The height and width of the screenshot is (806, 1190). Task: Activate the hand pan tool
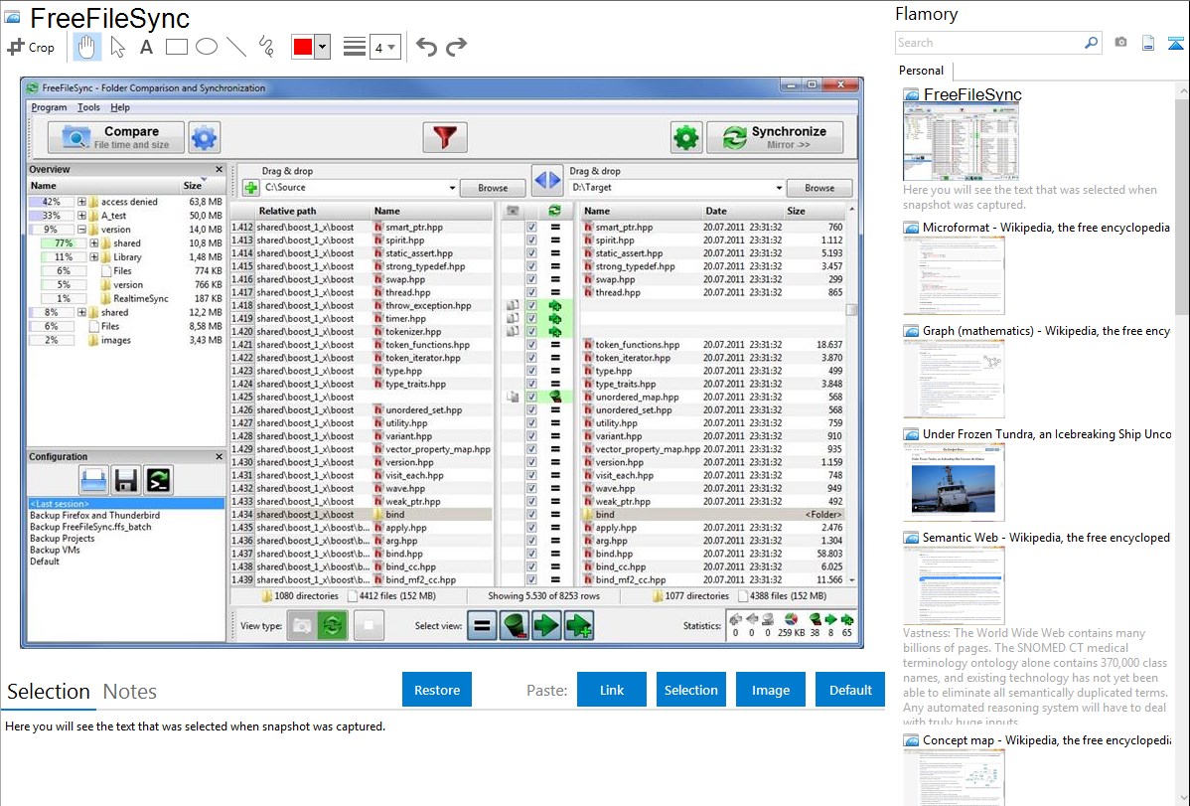(x=87, y=47)
